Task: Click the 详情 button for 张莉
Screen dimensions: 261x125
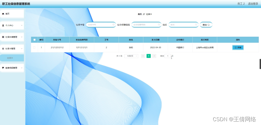Action: pyautogui.click(x=238, y=47)
